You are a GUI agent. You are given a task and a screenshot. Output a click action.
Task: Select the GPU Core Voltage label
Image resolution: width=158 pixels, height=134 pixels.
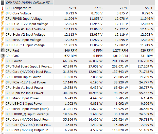coord(18,13)
